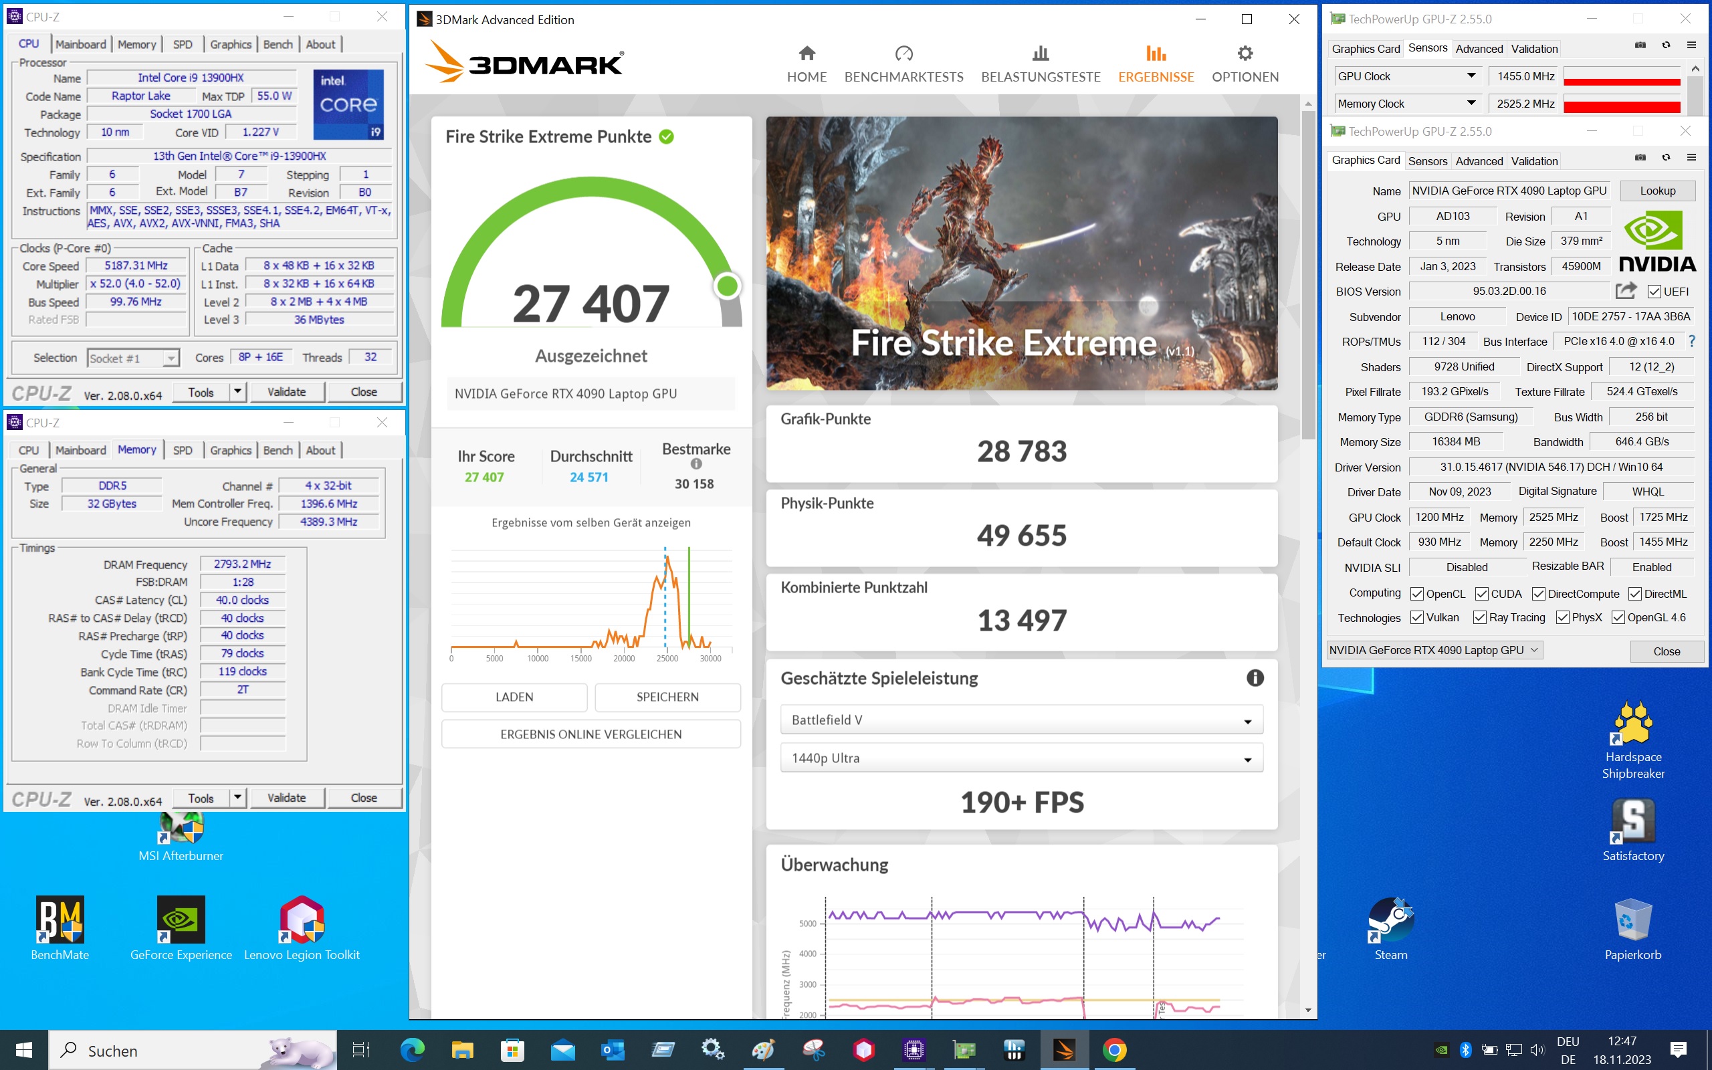Open GeForce Experience desktop shortcut
1712x1070 pixels.
[x=181, y=928]
